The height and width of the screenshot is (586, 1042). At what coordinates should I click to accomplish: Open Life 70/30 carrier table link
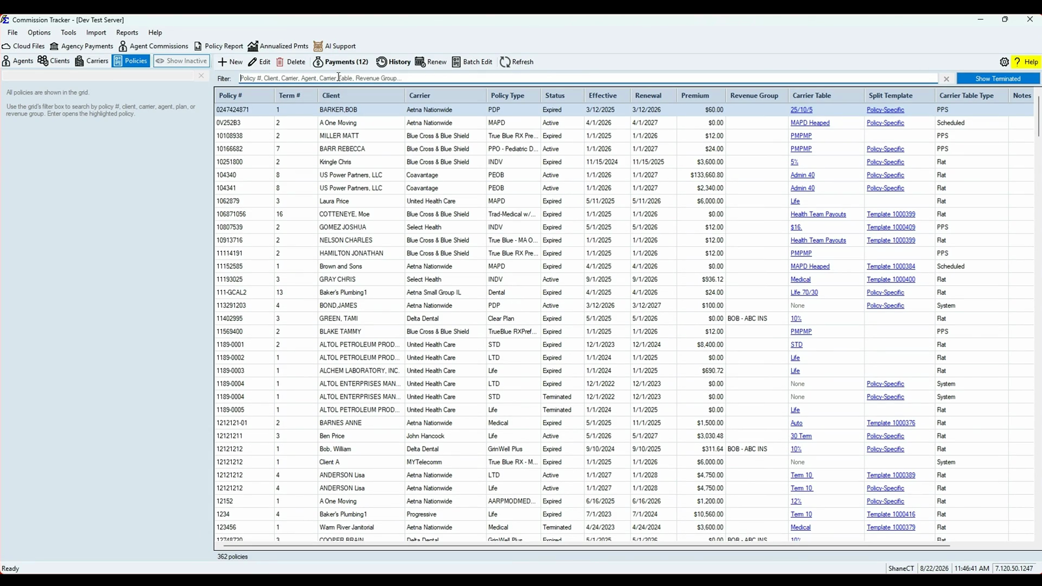point(804,292)
